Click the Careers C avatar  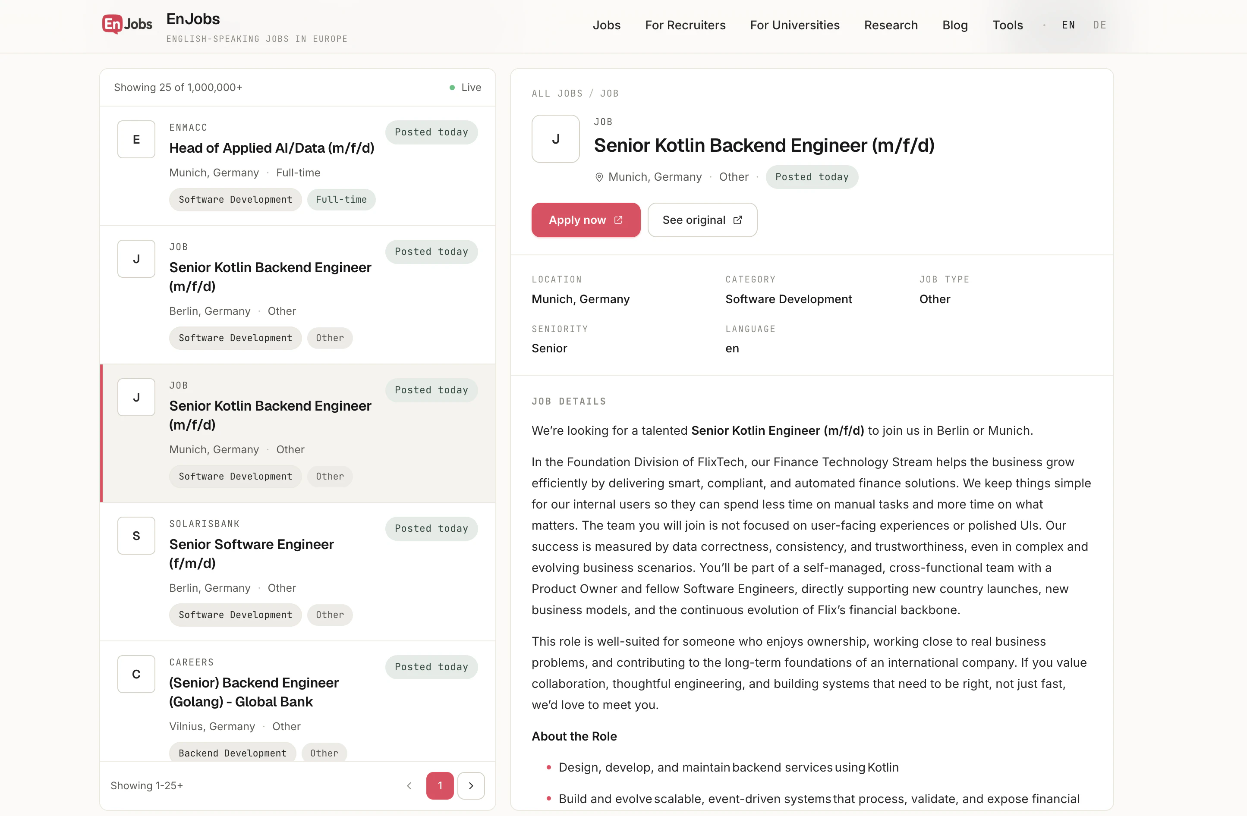tap(136, 674)
